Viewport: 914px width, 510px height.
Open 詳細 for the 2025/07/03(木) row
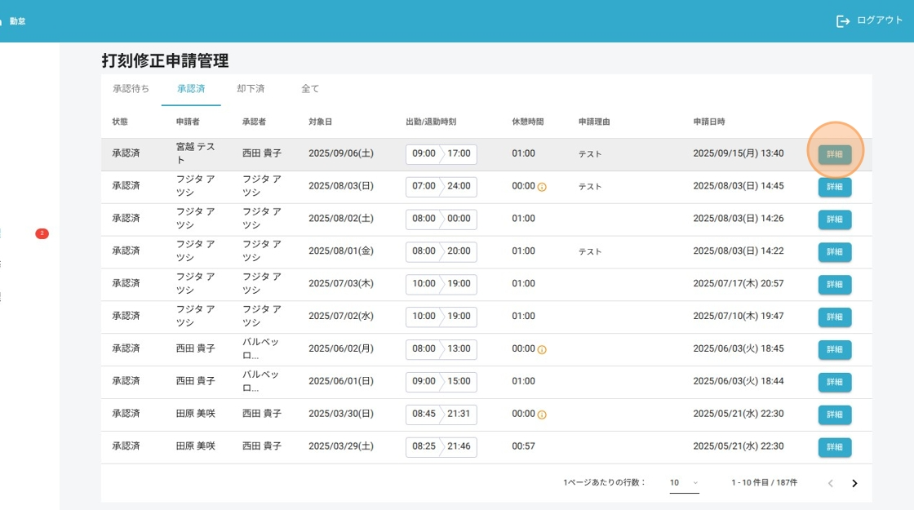835,285
